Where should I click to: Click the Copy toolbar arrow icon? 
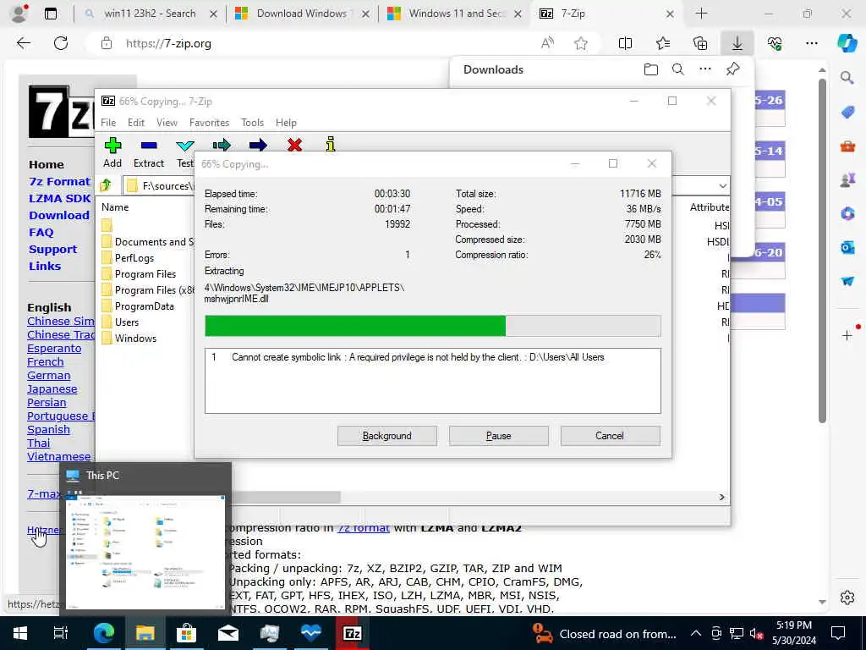coord(222,146)
